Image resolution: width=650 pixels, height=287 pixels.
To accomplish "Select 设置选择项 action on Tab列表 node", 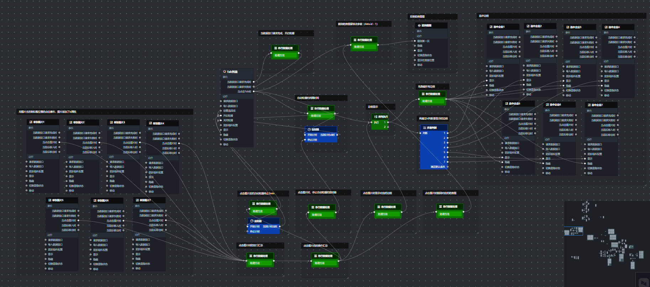I will point(229,111).
